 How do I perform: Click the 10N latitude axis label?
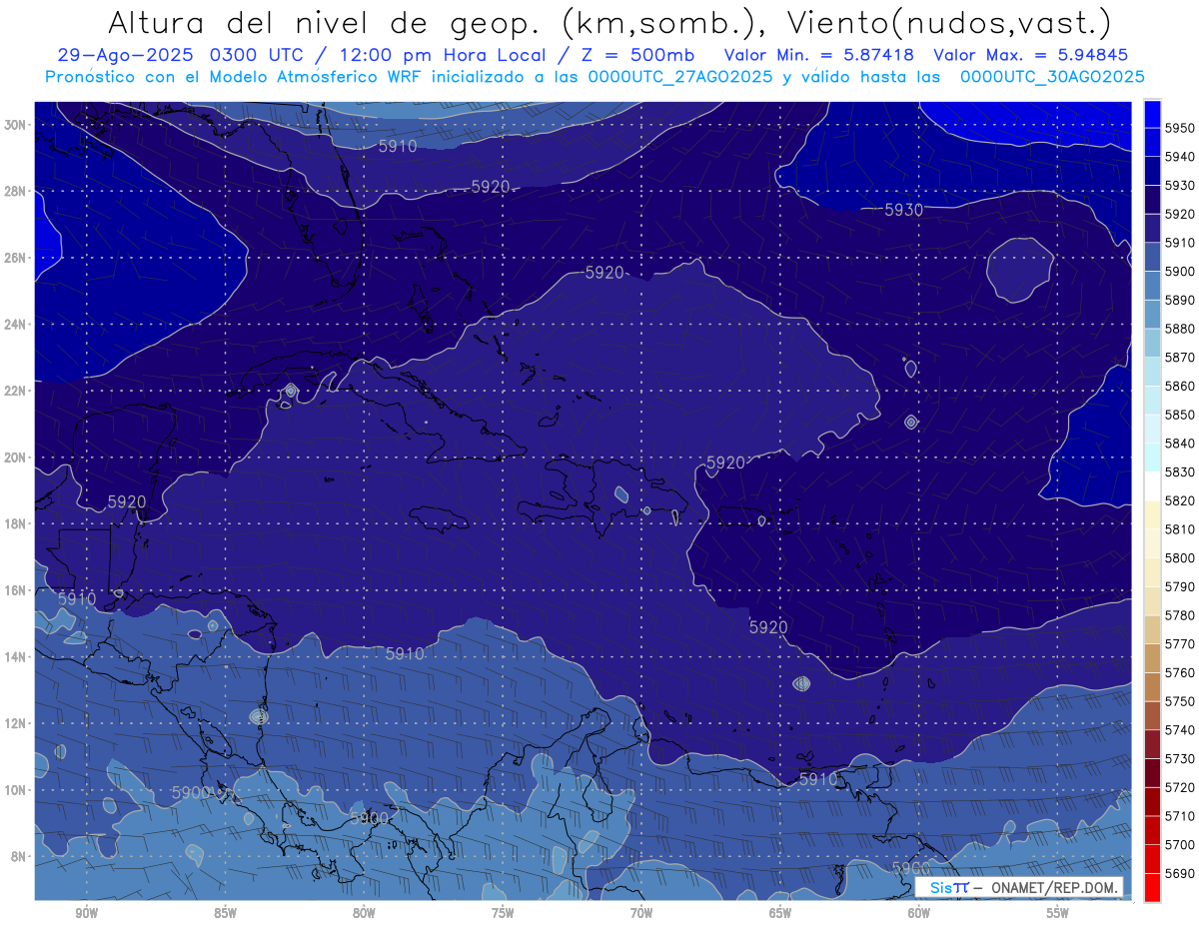point(16,790)
